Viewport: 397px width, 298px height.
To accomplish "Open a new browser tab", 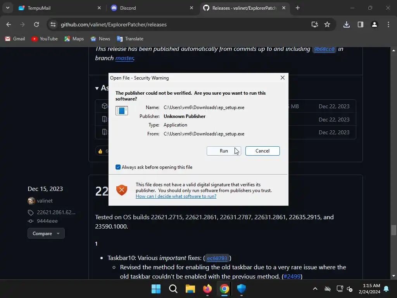I will coord(298,8).
